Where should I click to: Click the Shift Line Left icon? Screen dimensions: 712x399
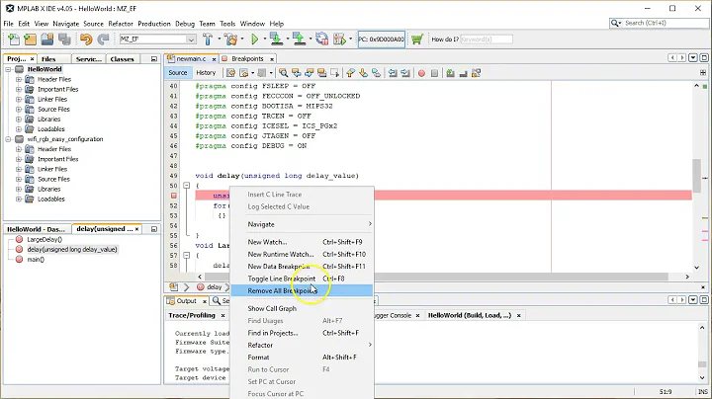(393, 73)
